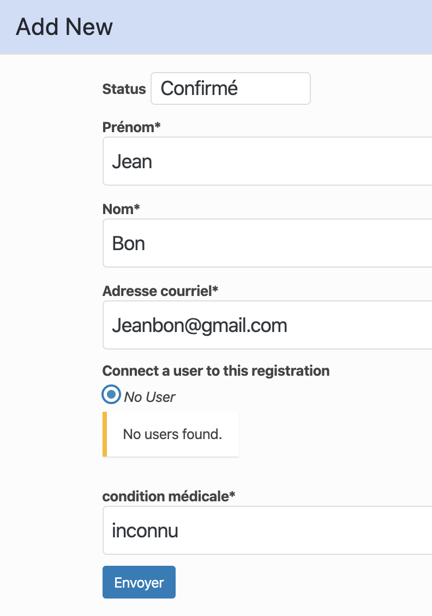Click the italic No User label
This screenshot has width=432, height=616.
pos(149,397)
